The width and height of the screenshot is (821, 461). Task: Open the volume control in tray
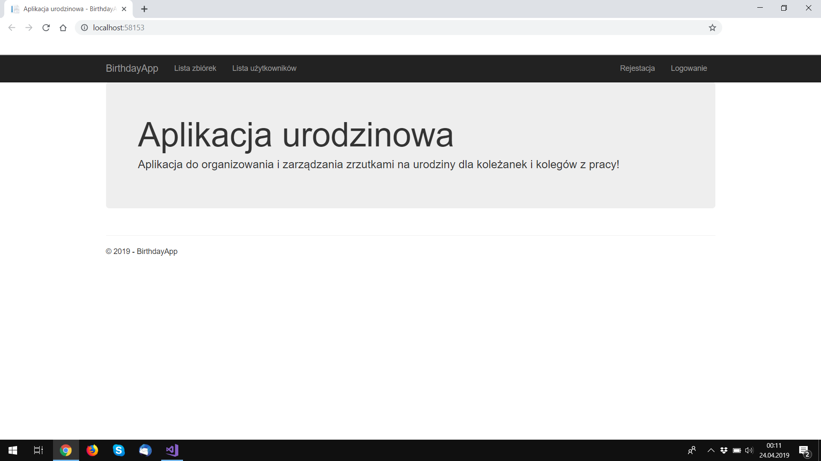click(x=749, y=450)
